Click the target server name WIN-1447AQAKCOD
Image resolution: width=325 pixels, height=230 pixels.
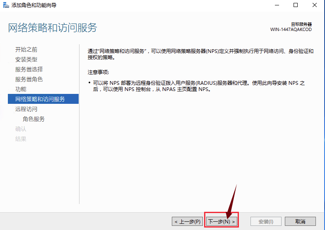tap(291, 30)
